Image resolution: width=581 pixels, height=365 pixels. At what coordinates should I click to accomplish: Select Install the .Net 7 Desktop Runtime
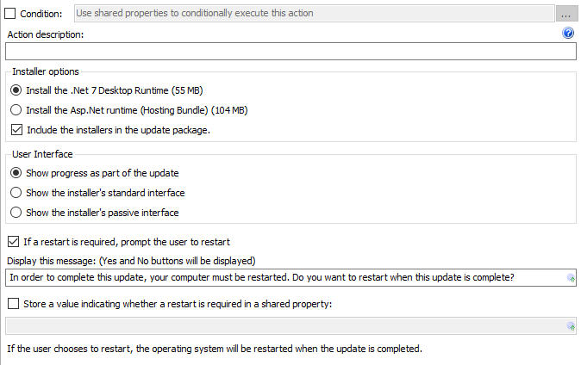coord(16,90)
